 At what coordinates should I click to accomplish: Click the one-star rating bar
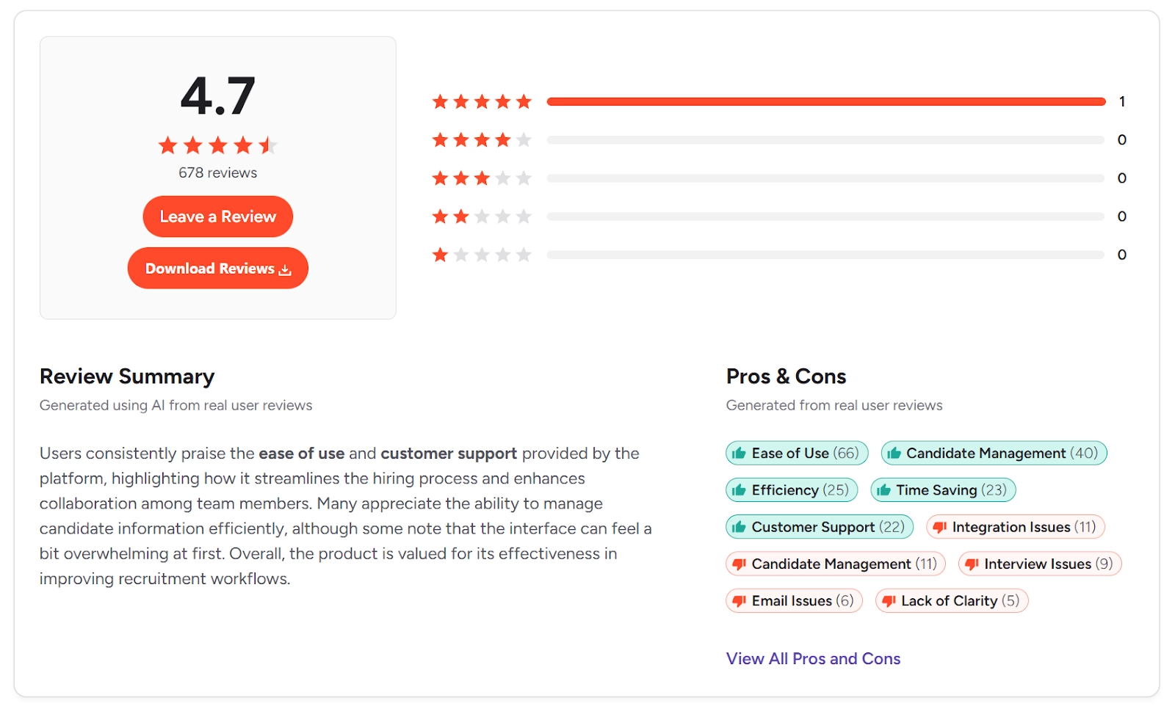822,254
